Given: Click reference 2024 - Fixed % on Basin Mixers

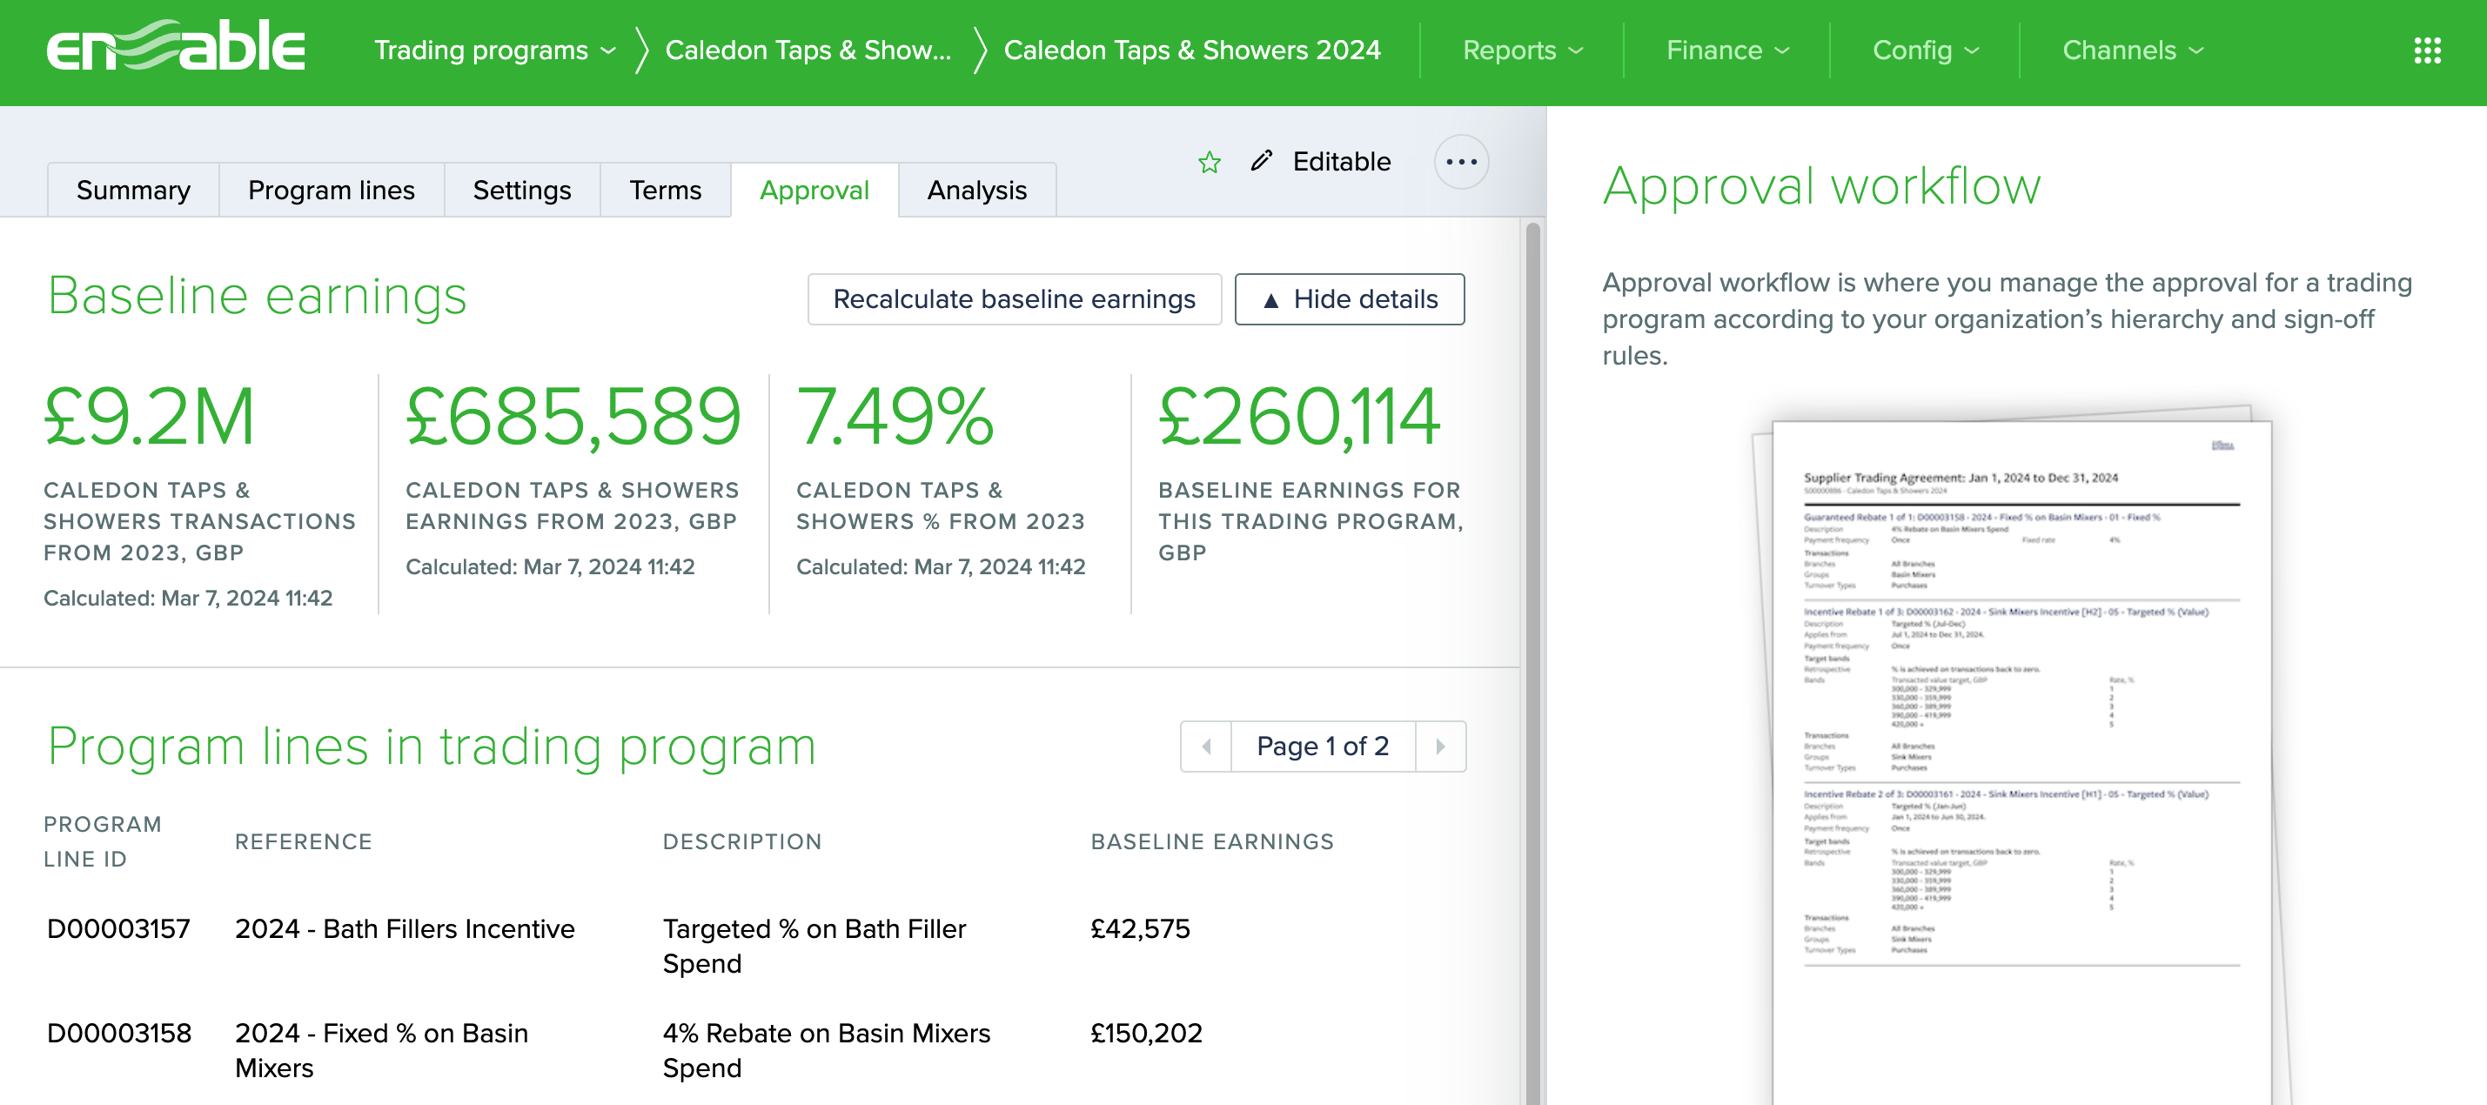Looking at the screenshot, I should coord(381,1050).
